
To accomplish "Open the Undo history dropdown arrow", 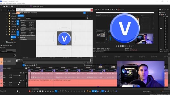I will point(25,6).
